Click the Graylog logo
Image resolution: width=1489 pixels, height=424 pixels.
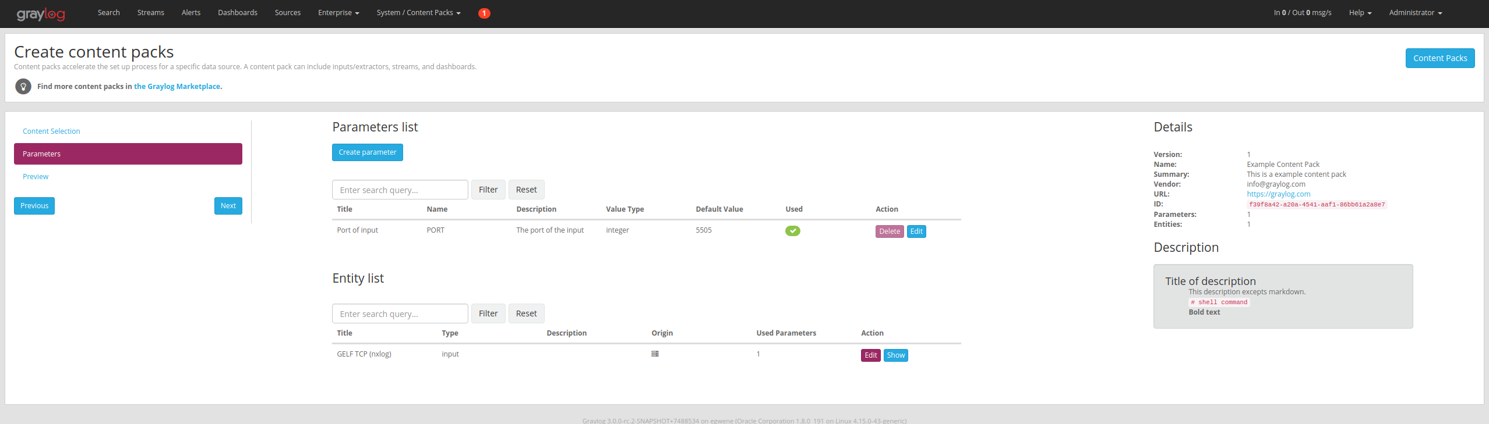[41, 14]
